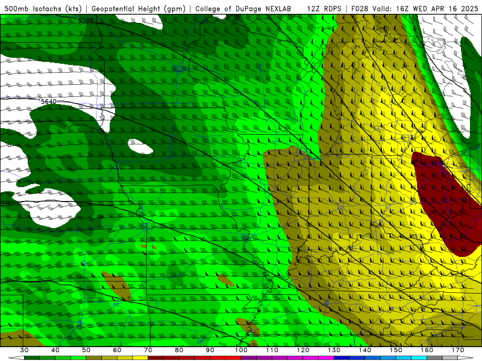Click the 120 value on the color scale
Screen dimensions: 482x361
click(x=303, y=350)
